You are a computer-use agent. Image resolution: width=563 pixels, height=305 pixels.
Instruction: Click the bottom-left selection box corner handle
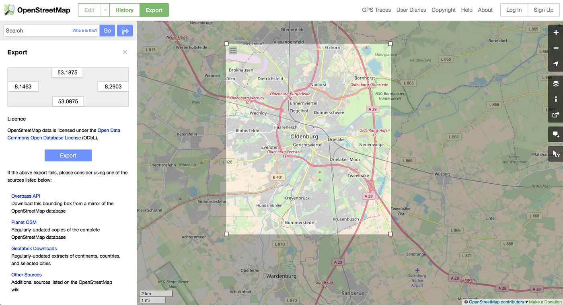[226, 234]
